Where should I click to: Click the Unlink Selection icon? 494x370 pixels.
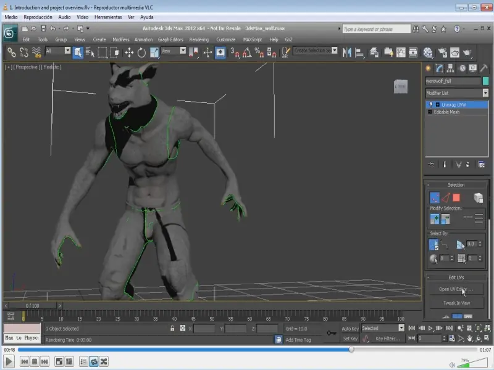[x=24, y=52]
